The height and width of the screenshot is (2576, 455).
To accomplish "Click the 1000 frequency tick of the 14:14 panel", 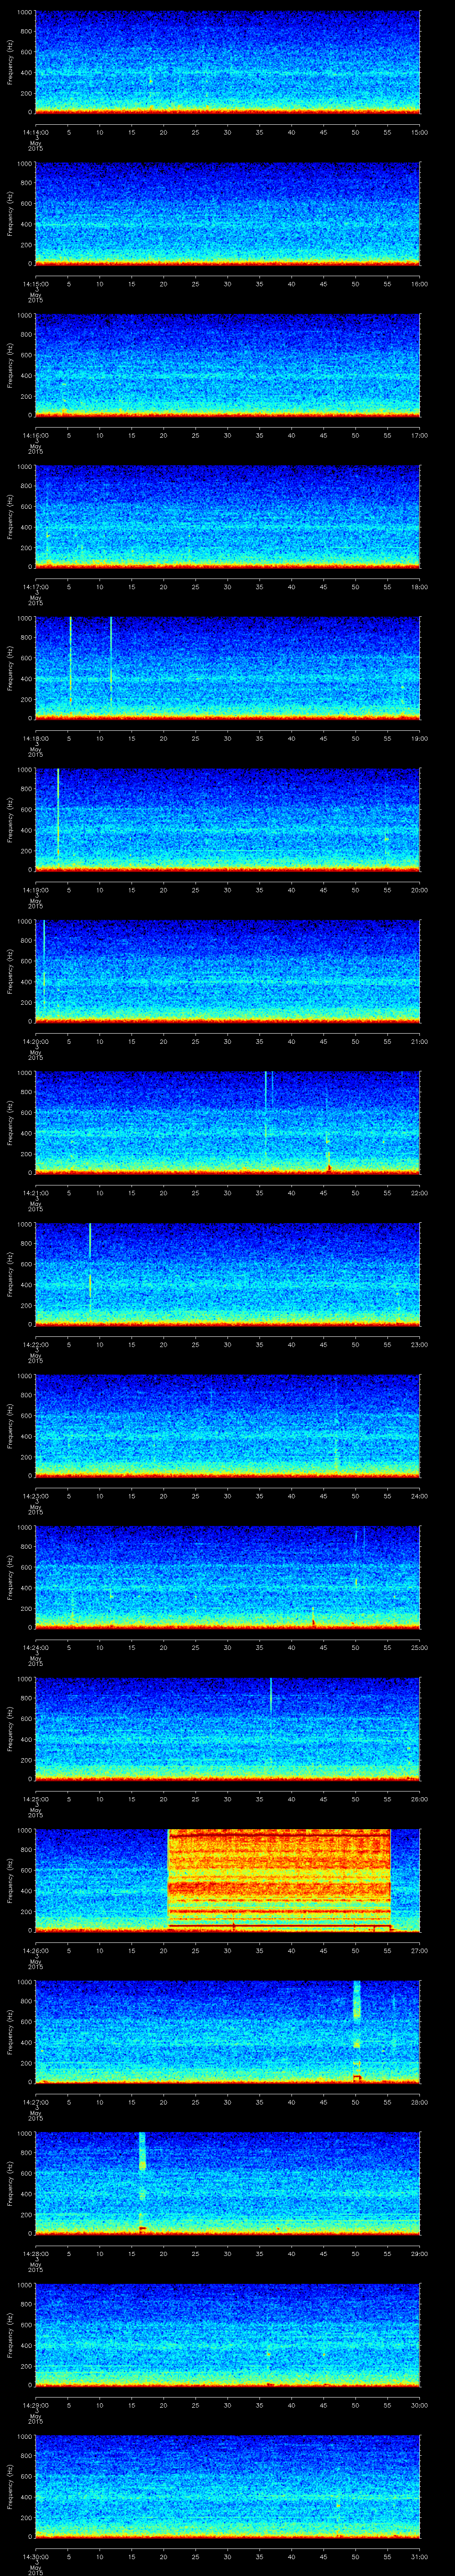I will coord(24,12).
